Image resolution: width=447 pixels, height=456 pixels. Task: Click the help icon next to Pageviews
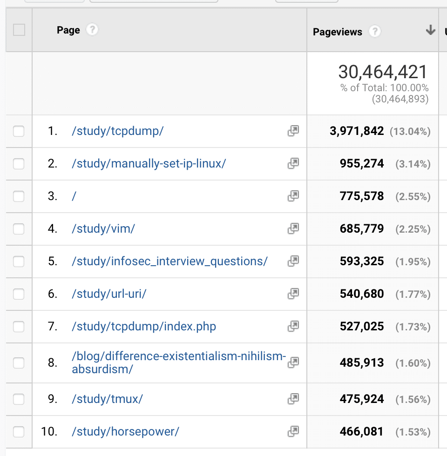[x=375, y=32]
